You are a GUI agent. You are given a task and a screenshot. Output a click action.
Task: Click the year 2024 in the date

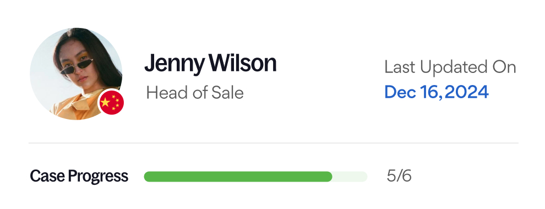(x=466, y=92)
